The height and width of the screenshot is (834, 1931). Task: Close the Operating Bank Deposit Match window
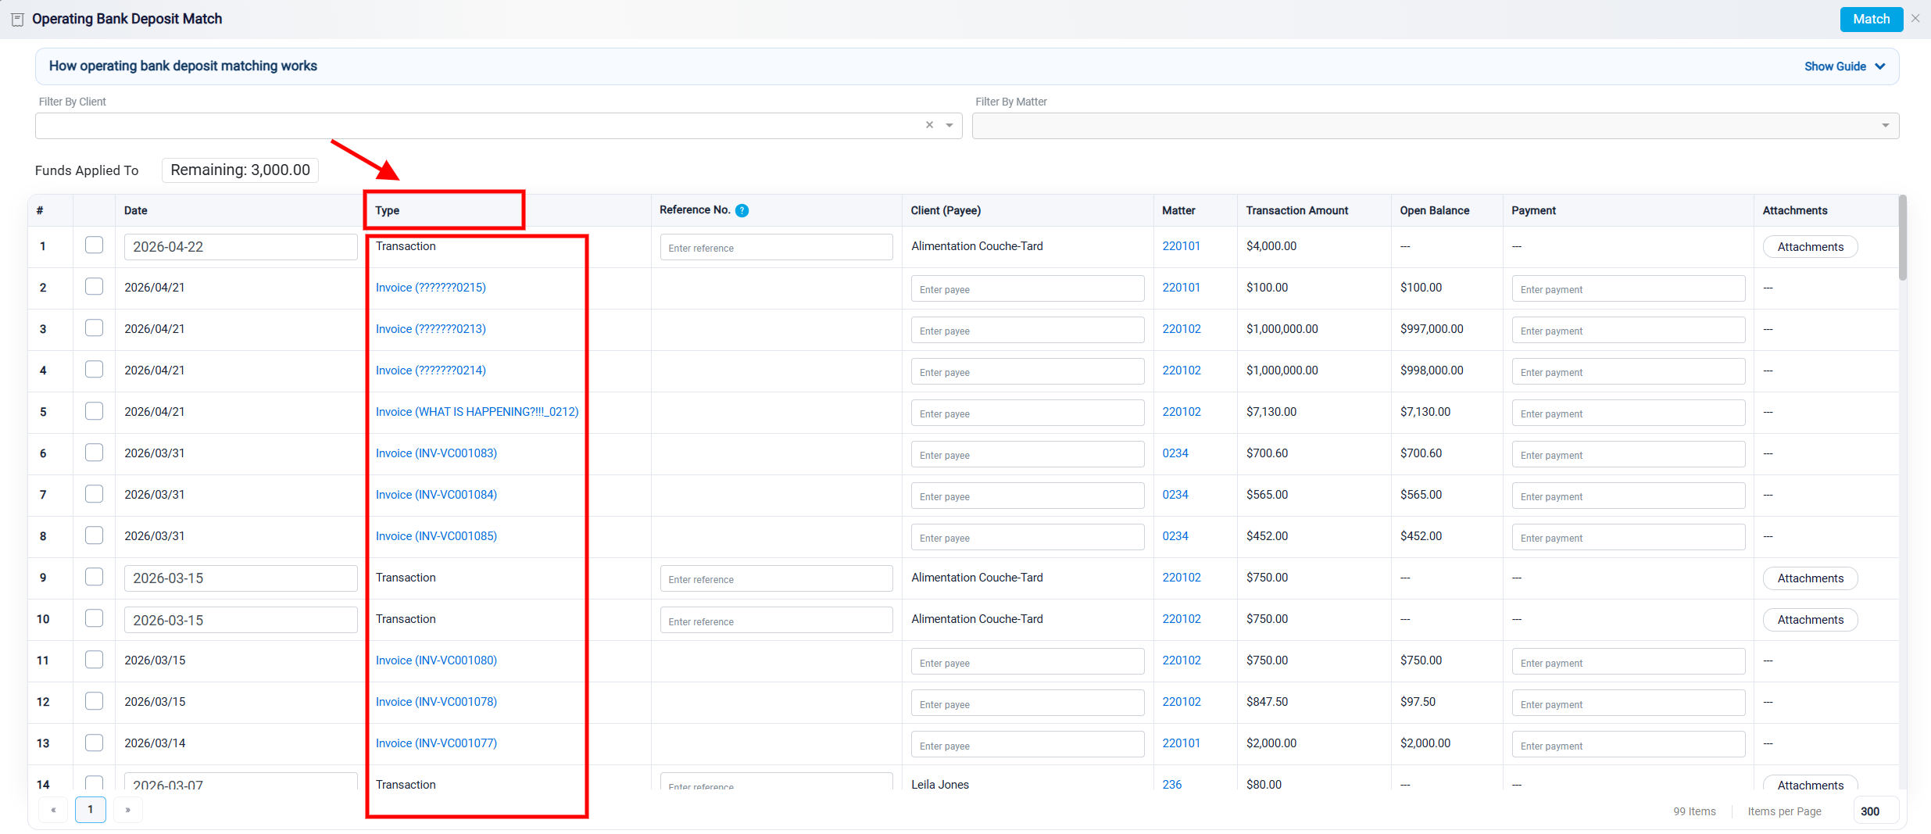coord(1915,19)
